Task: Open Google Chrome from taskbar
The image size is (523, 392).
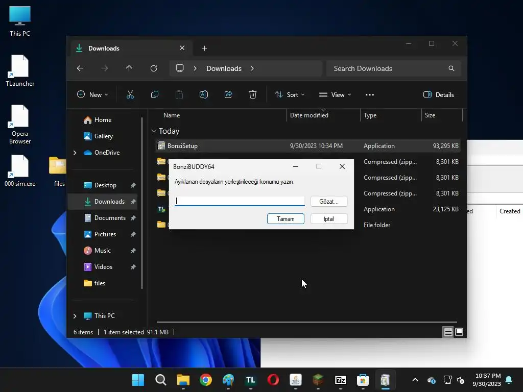Action: [206, 380]
